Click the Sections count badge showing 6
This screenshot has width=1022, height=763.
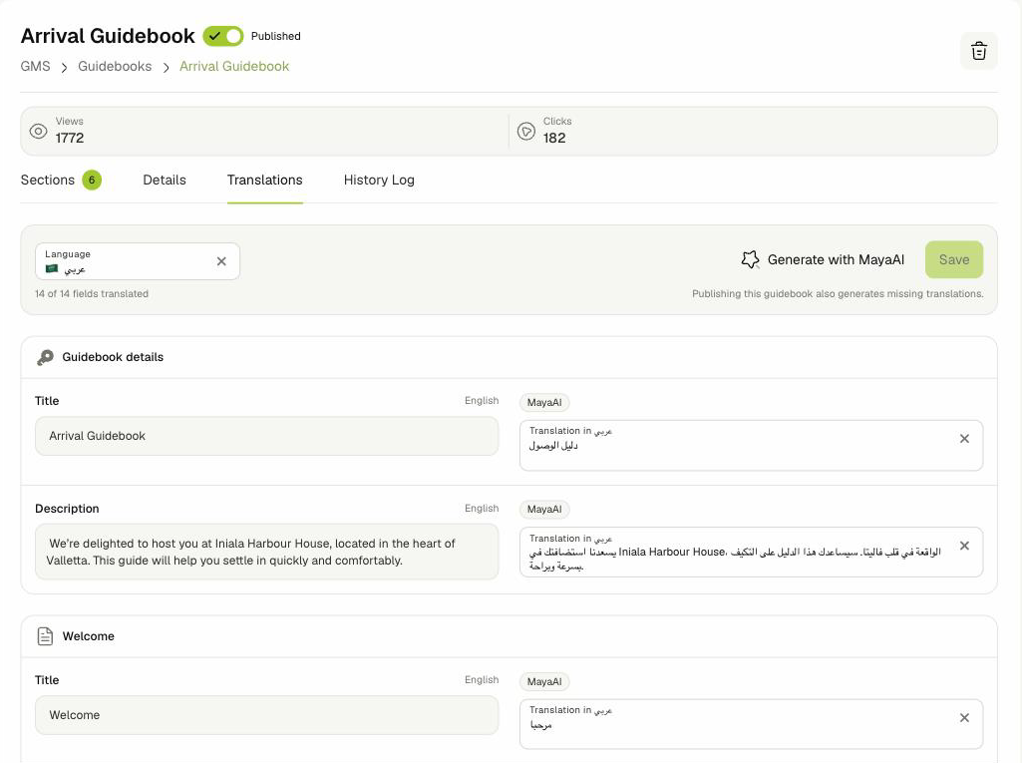[x=92, y=180]
